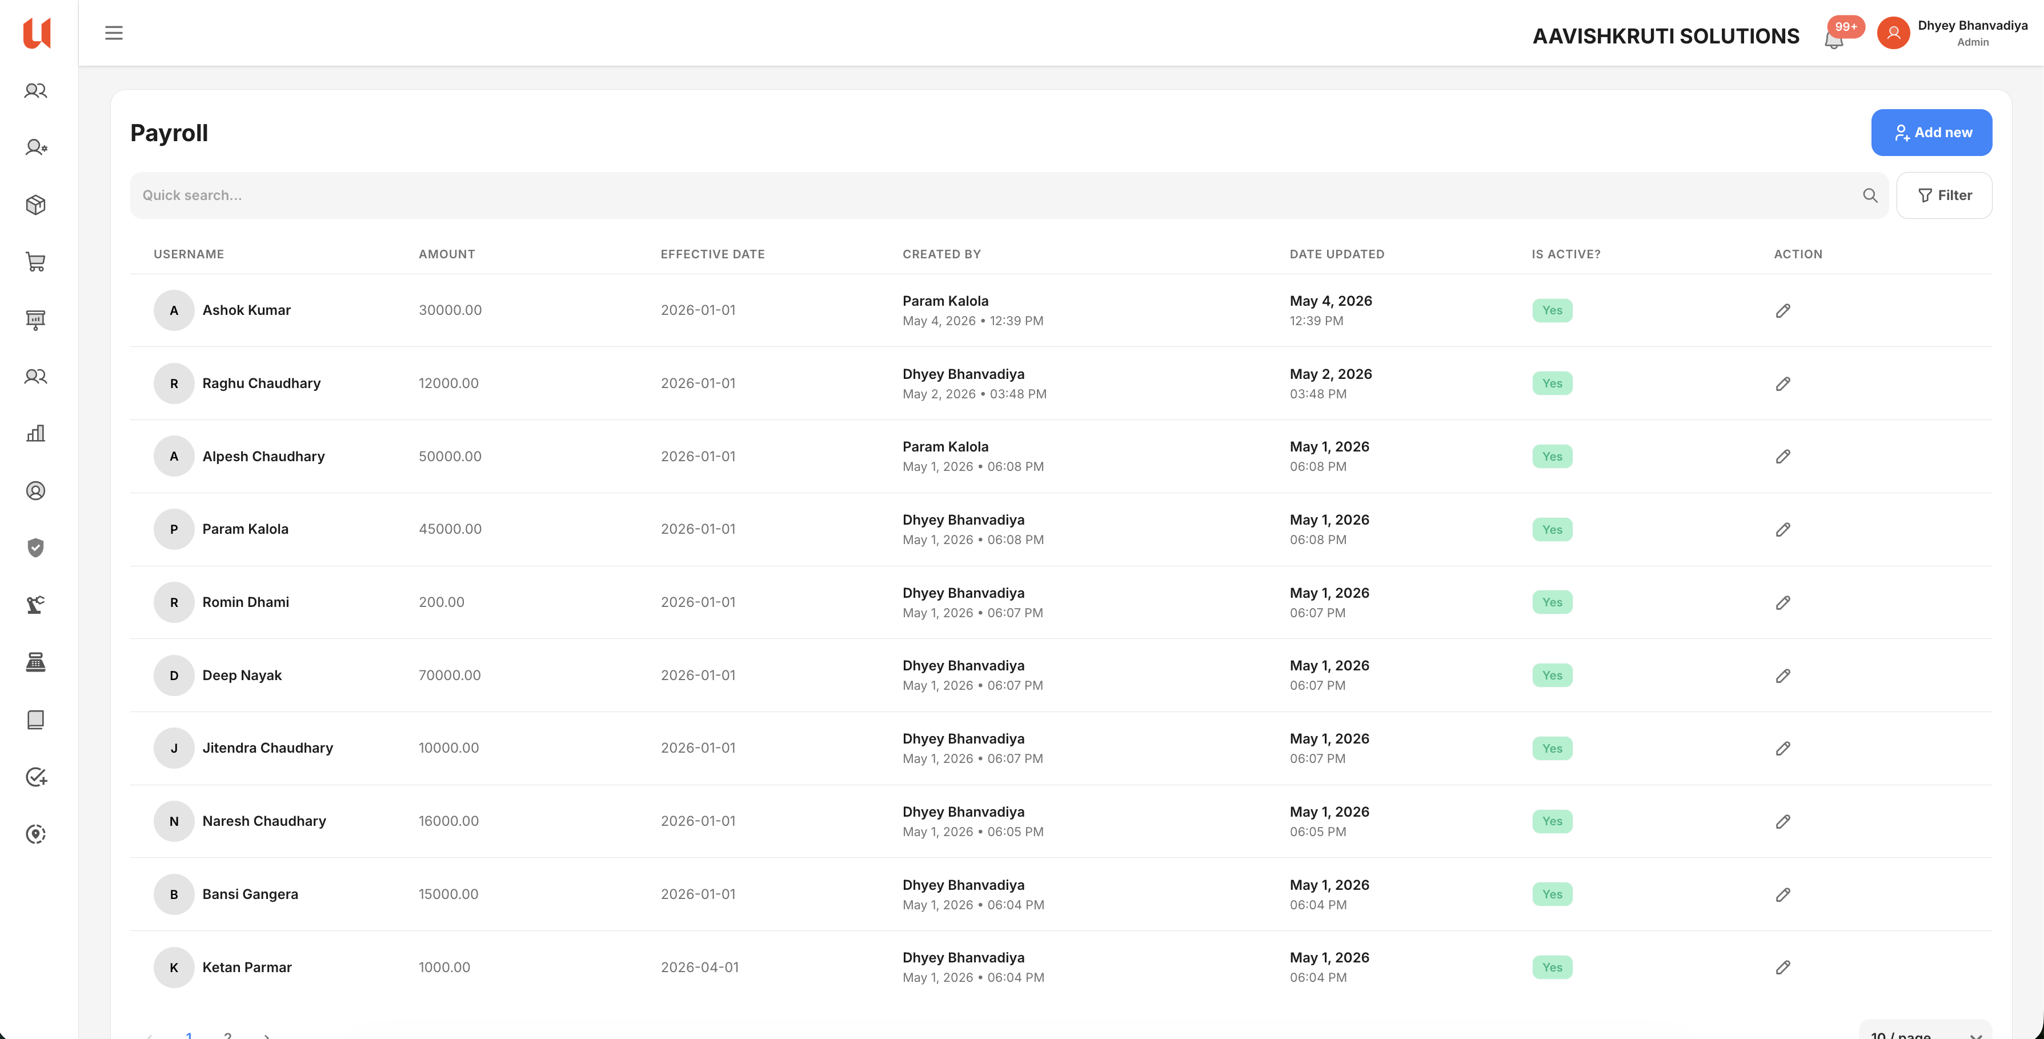Click the AAVISHKRUTI SOLUTIONS company title
This screenshot has width=2044, height=1039.
coord(1665,37)
